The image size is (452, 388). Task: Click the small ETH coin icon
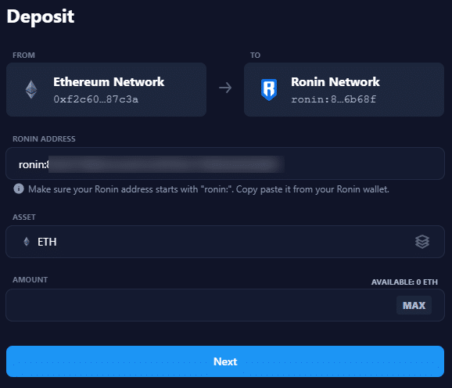27,242
